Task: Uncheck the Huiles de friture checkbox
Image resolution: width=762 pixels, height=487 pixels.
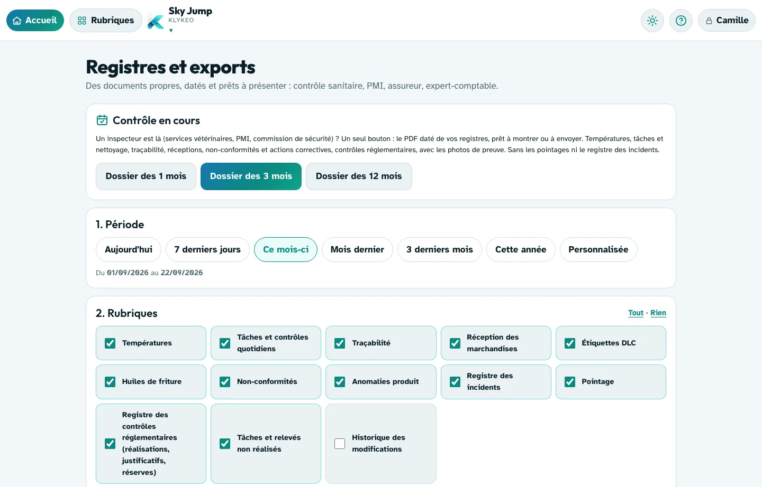Action: pos(110,382)
